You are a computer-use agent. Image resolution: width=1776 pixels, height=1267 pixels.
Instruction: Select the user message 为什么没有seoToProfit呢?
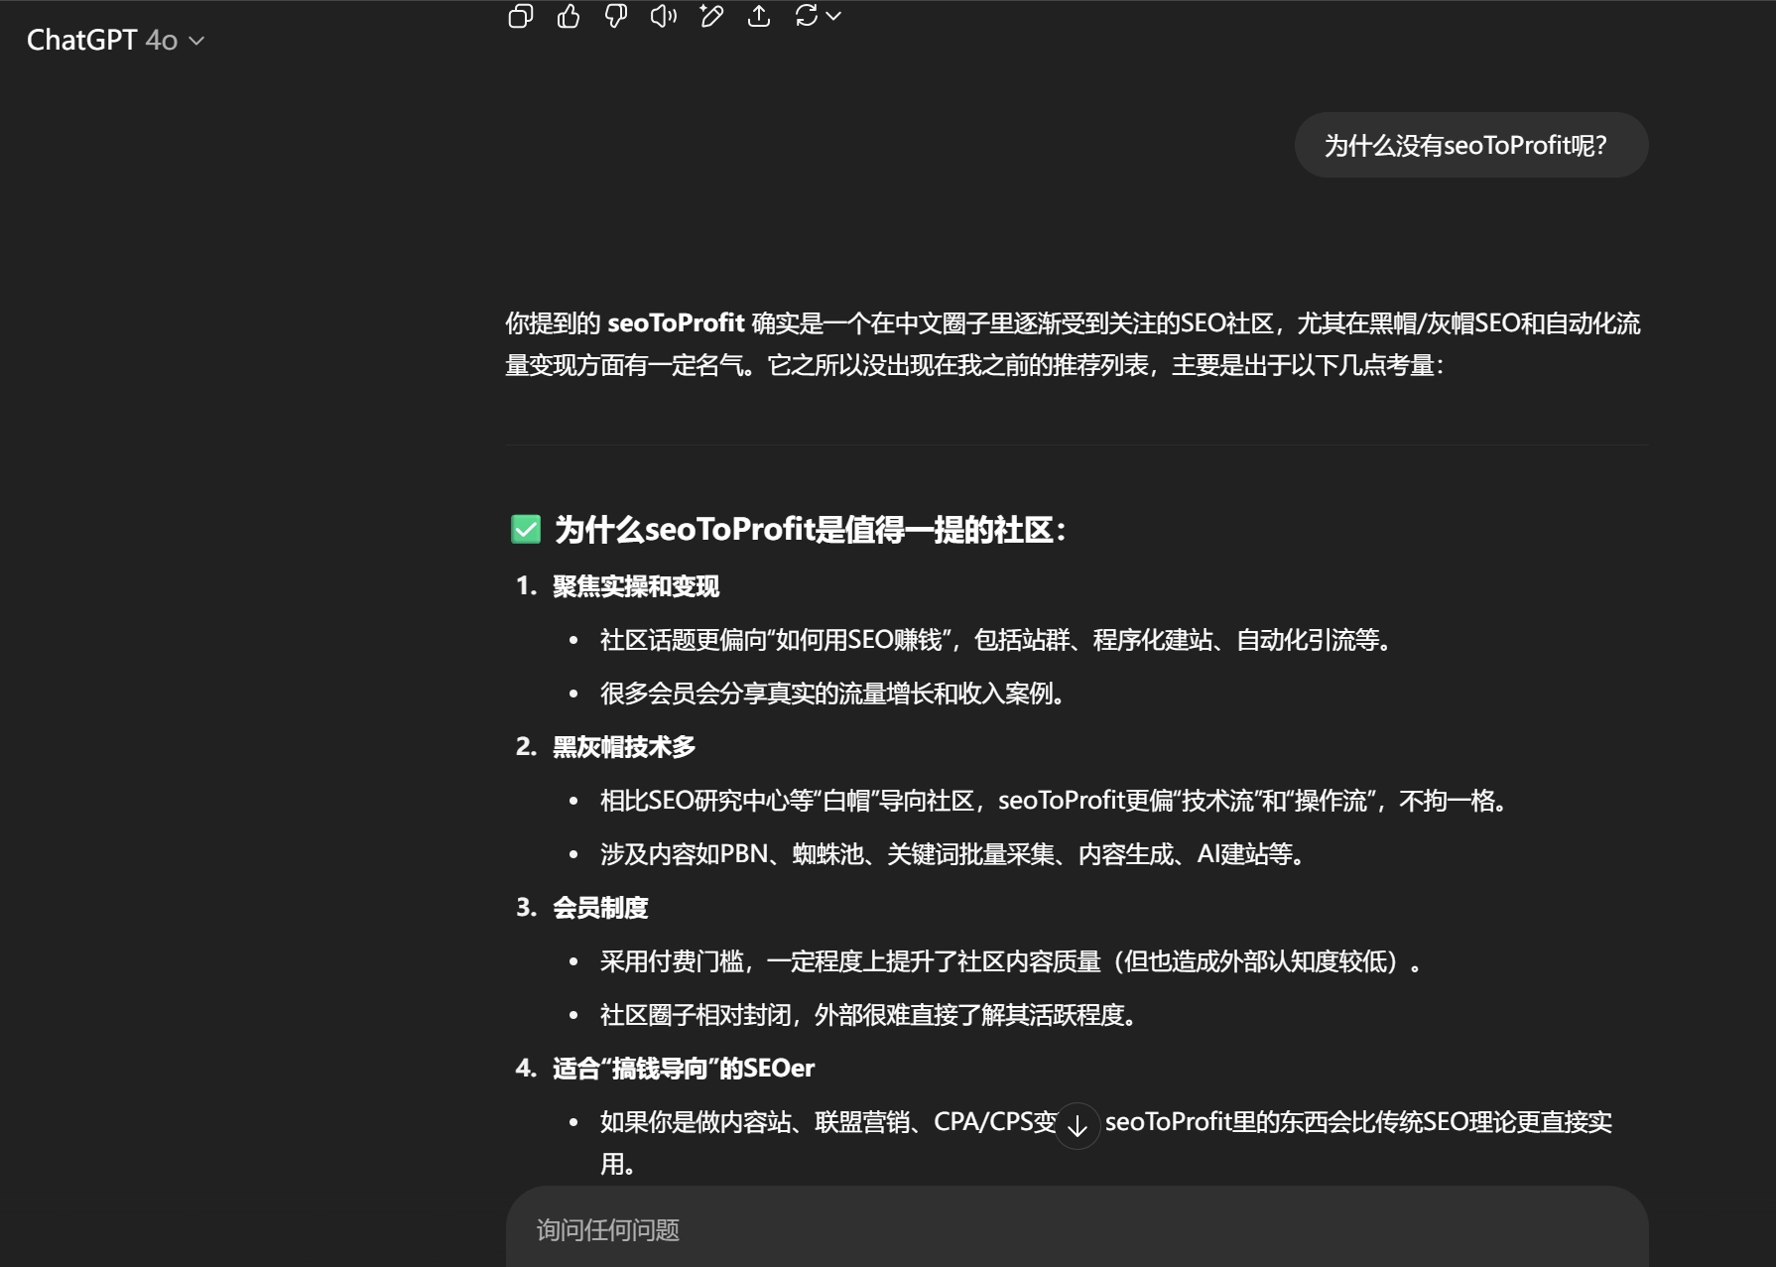tap(1470, 146)
